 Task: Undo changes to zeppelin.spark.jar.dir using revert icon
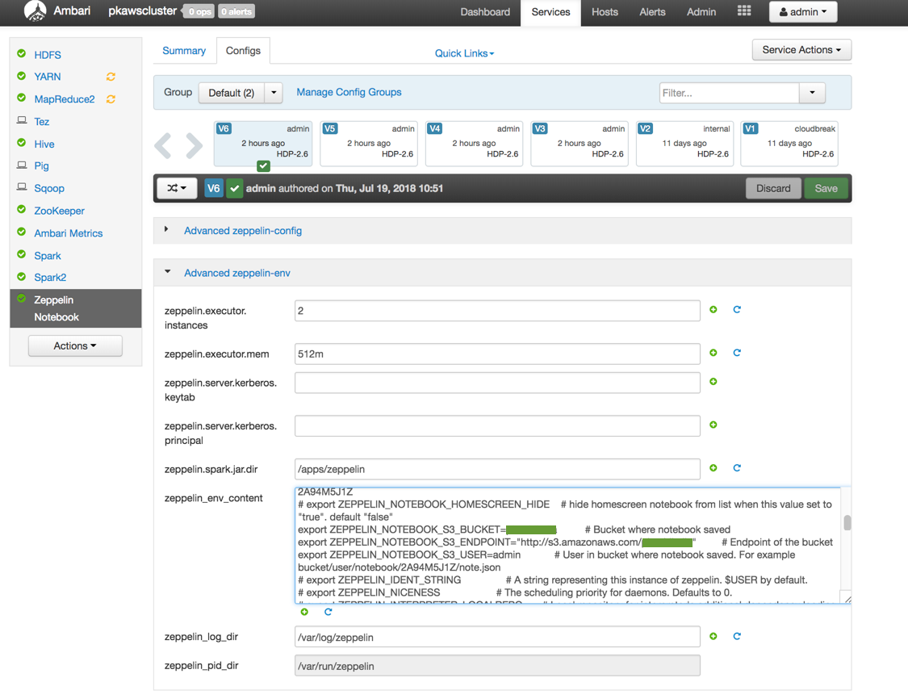coord(737,468)
